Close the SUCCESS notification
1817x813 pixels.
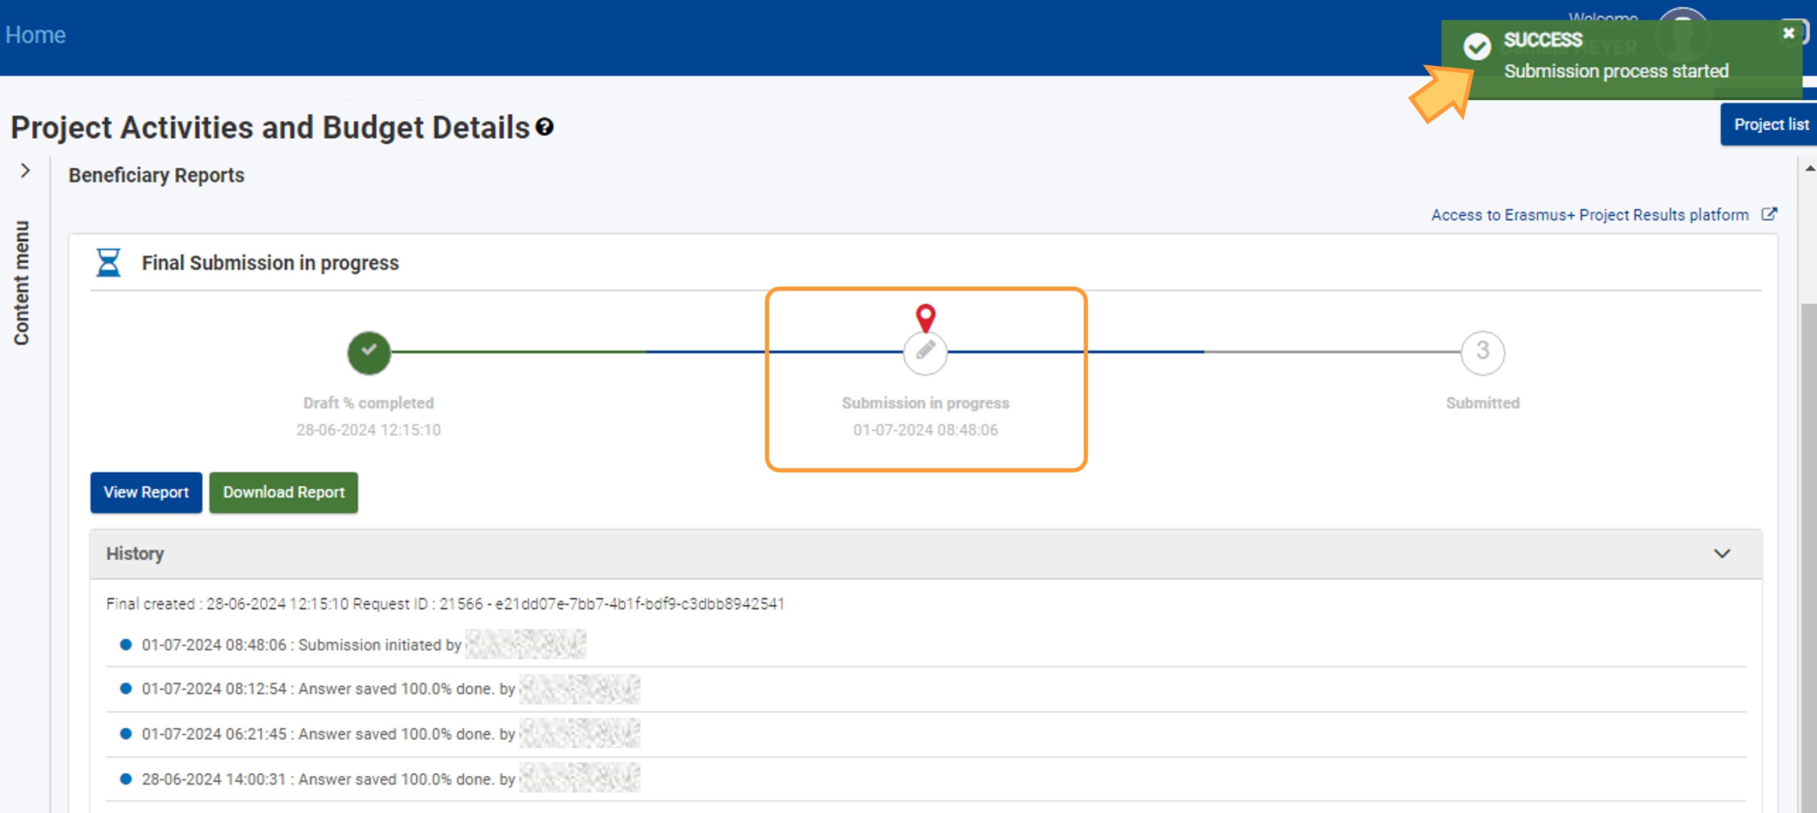click(1788, 33)
